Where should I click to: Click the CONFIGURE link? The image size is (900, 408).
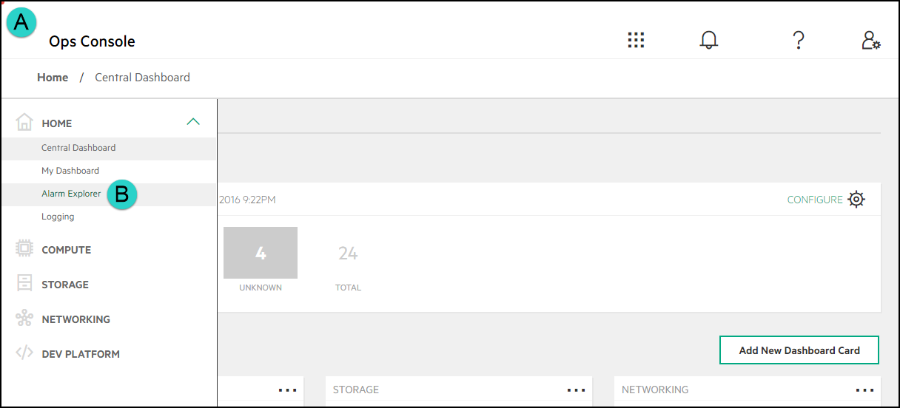pos(814,200)
